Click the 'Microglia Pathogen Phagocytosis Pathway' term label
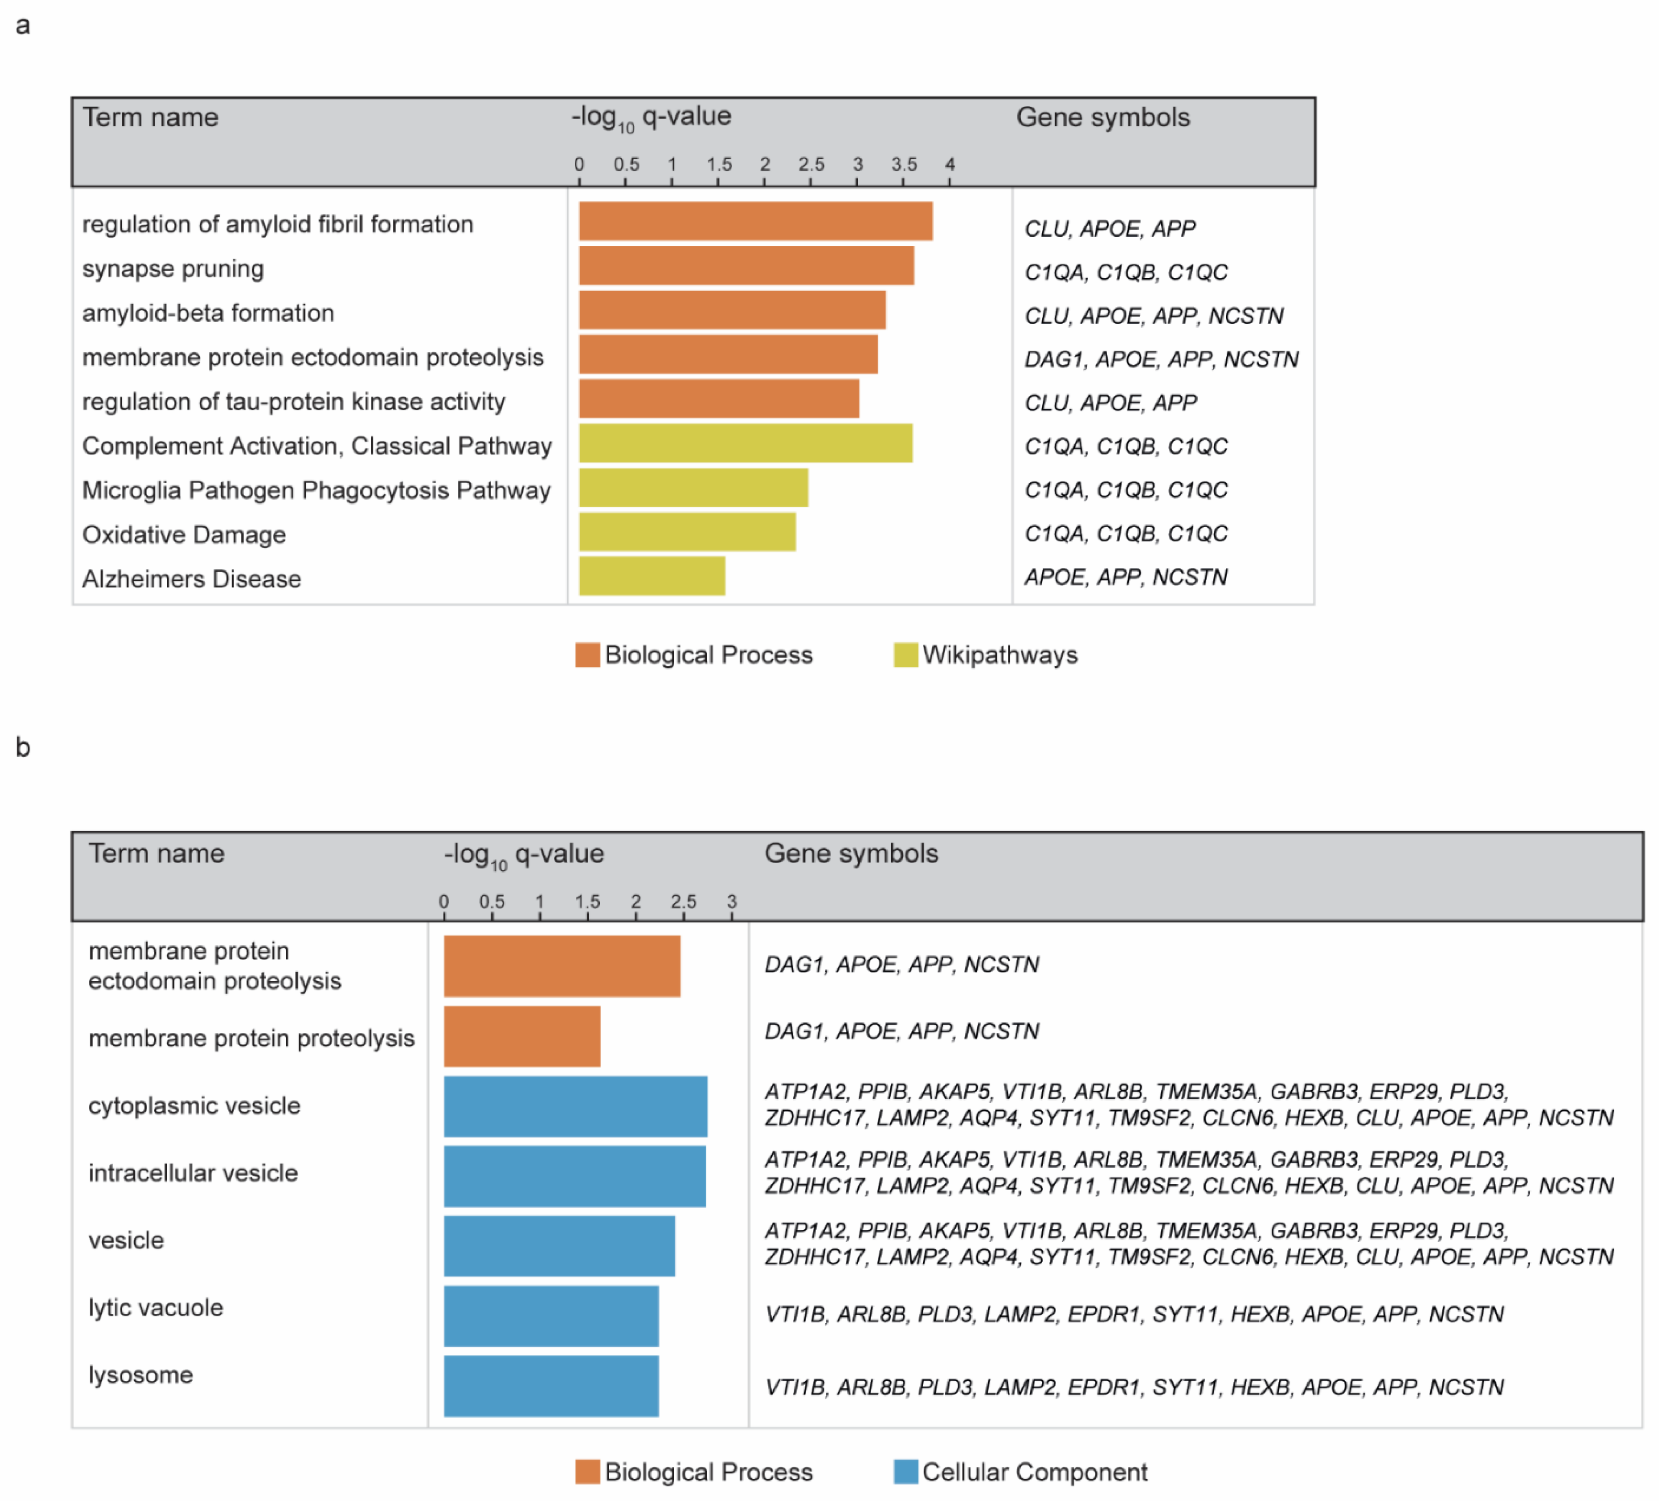 point(316,490)
